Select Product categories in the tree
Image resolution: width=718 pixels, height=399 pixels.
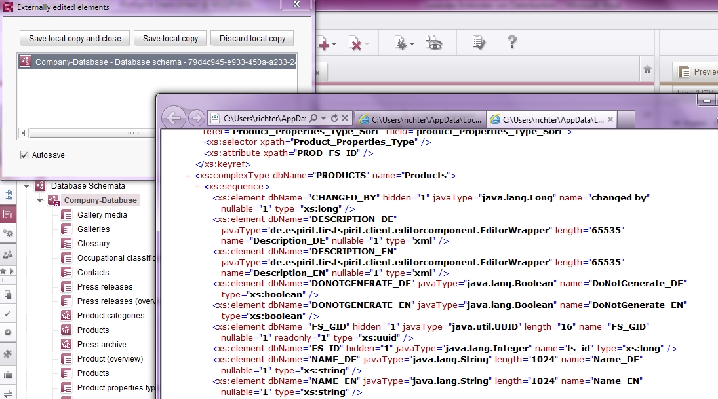pyautogui.click(x=111, y=316)
